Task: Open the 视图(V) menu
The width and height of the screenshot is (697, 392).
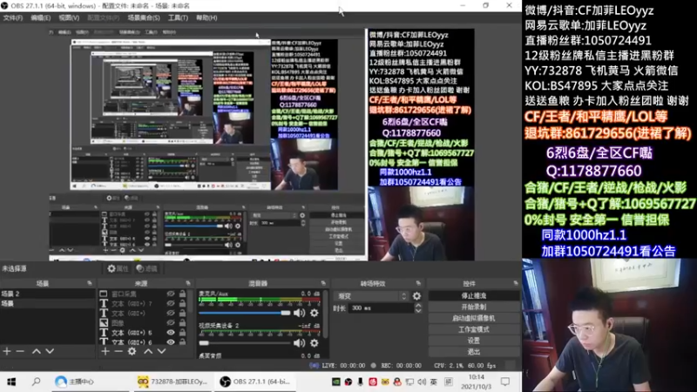Action: [69, 17]
